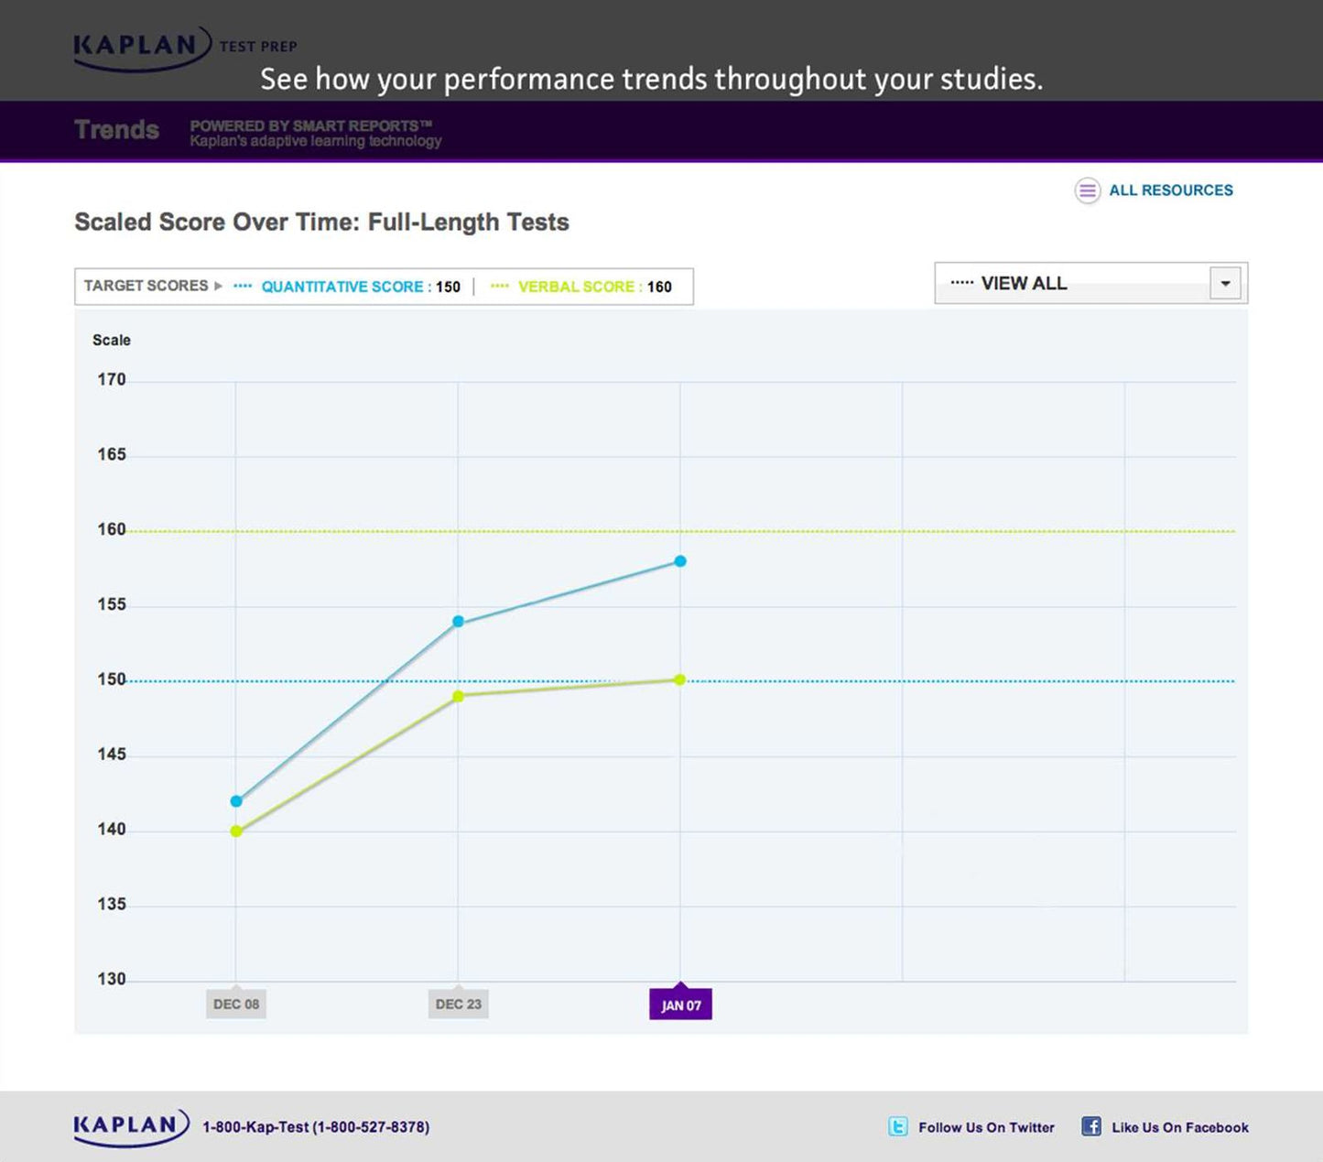The image size is (1323, 1162).
Task: Open Like Us On Facebook link
Action: click(x=1179, y=1127)
